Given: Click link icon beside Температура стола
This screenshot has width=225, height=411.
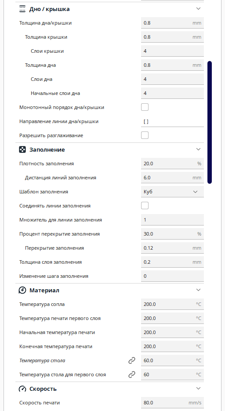Looking at the screenshot, I should (x=132, y=361).
